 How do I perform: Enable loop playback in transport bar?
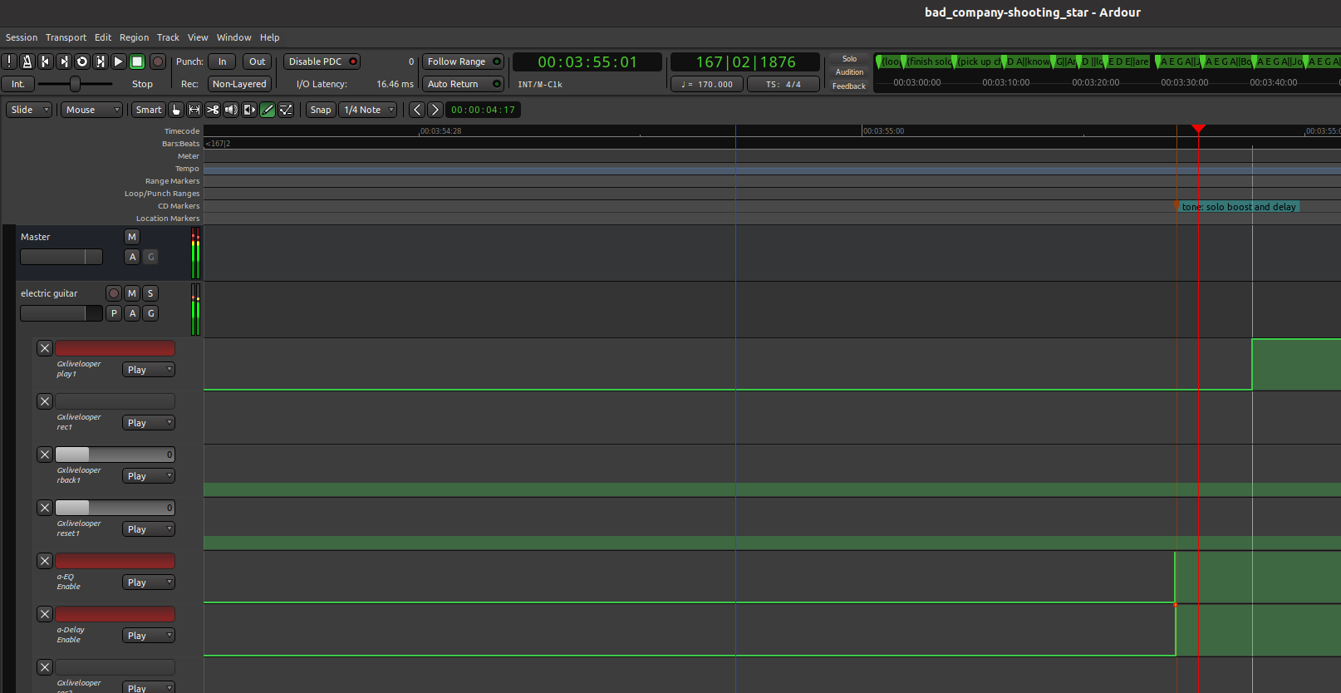tap(82, 61)
